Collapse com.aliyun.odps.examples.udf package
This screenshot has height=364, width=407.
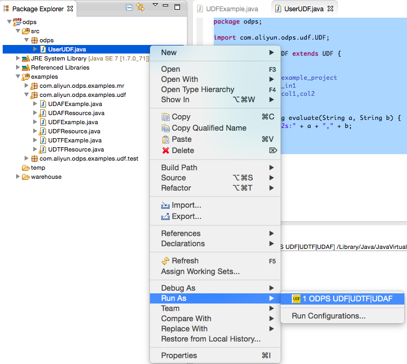coord(26,94)
